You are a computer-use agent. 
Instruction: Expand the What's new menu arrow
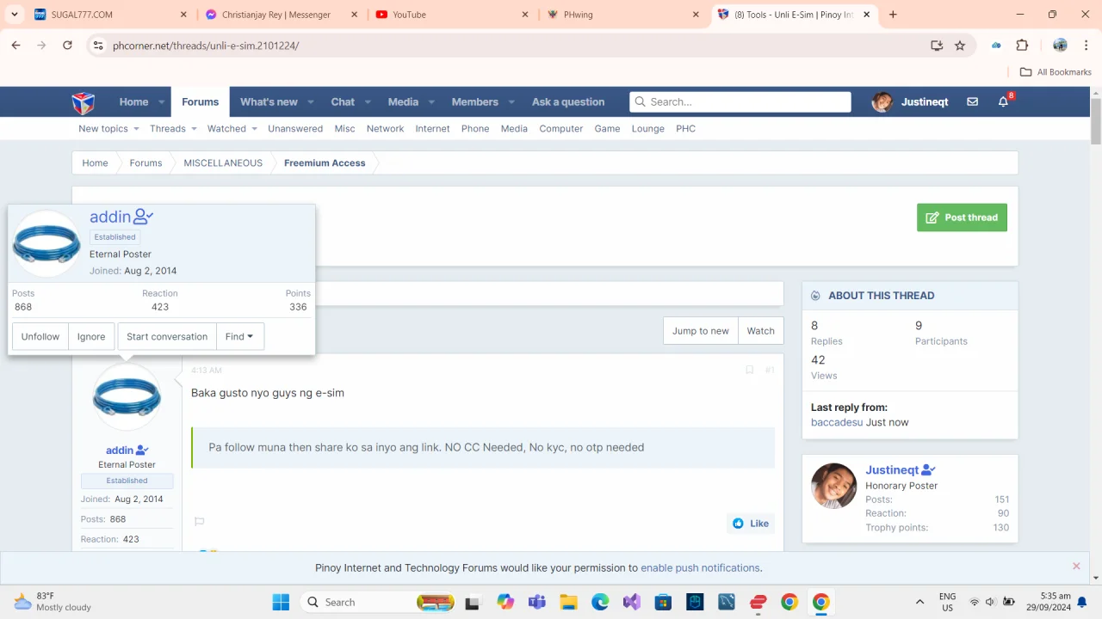[x=310, y=102]
